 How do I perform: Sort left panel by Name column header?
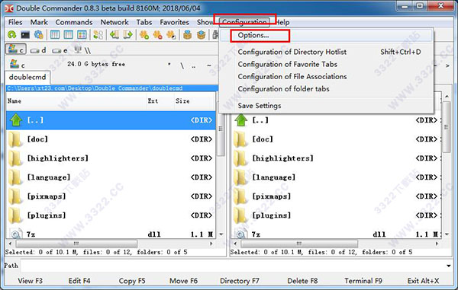click(76, 100)
